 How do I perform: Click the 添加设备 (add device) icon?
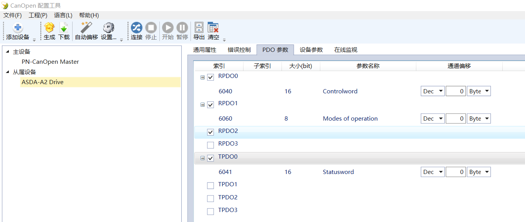pyautogui.click(x=18, y=28)
